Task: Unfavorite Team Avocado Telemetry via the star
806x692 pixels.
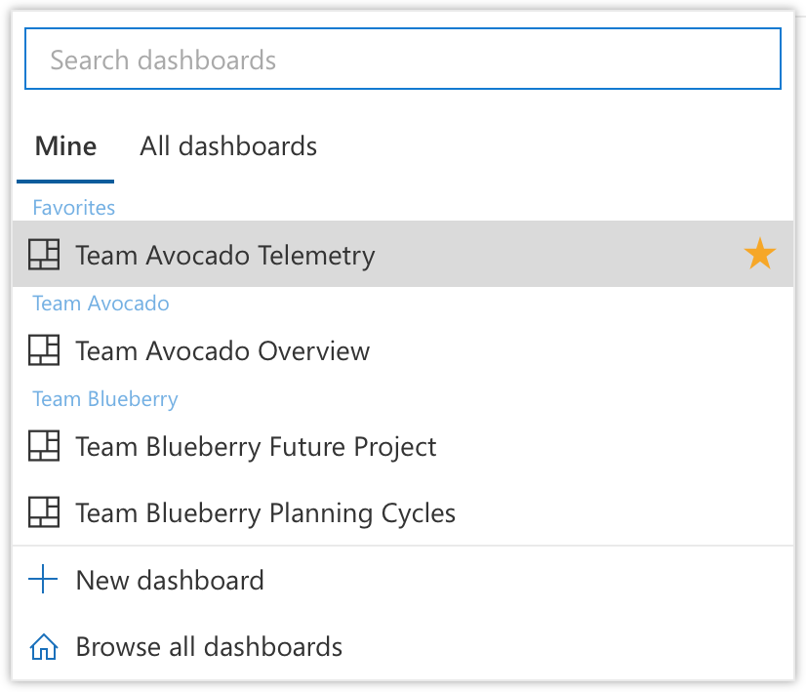Action: tap(760, 254)
